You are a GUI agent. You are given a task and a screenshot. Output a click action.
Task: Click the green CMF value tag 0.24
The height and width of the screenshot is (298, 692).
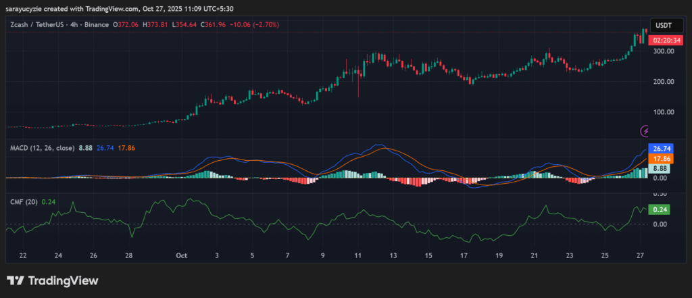click(659, 209)
